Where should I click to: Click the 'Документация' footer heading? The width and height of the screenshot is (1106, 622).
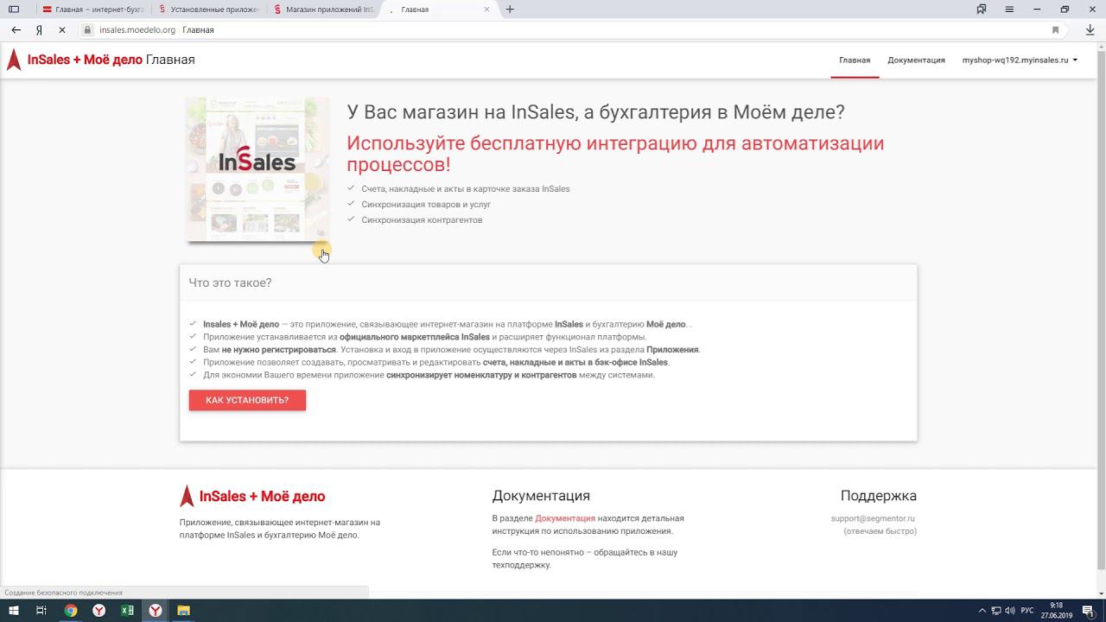point(541,496)
